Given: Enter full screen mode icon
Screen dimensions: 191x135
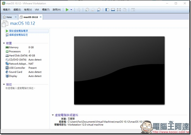Looking at the screenshot, I should point(119,10).
